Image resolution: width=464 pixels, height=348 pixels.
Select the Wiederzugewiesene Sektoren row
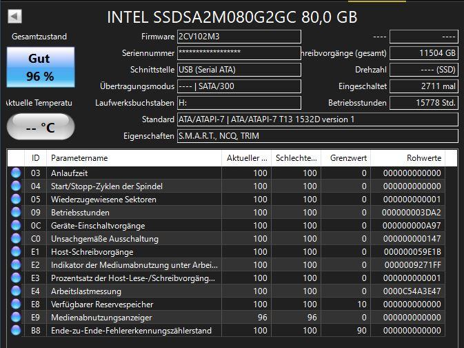(226, 199)
